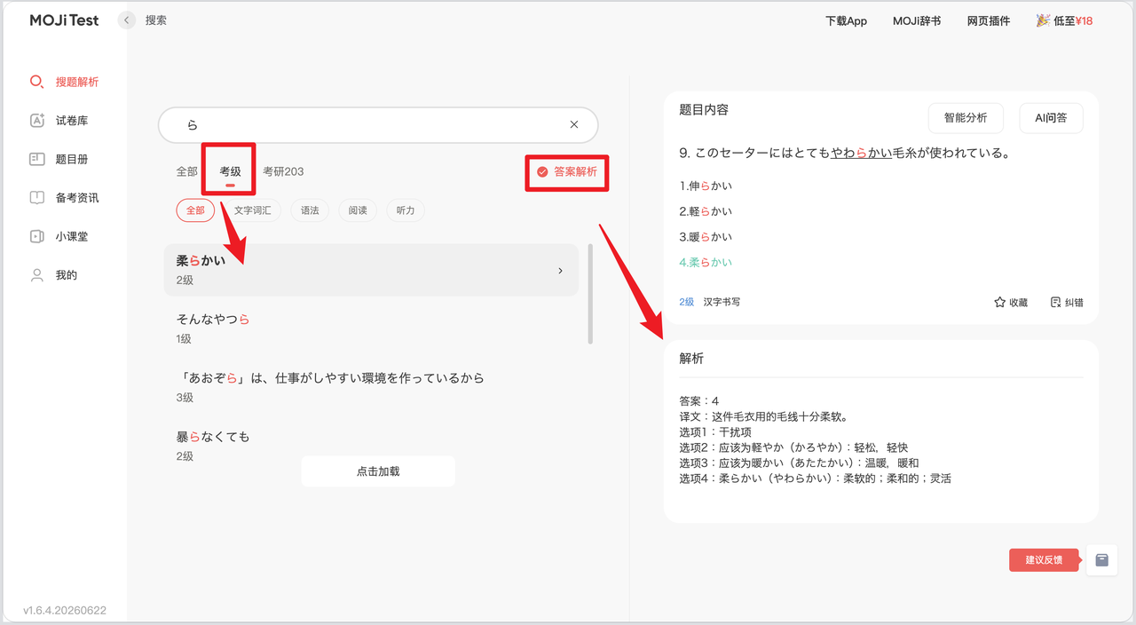1136x625 pixels.
Task: Select the 文字词汇 filter chip
Action: (x=252, y=210)
